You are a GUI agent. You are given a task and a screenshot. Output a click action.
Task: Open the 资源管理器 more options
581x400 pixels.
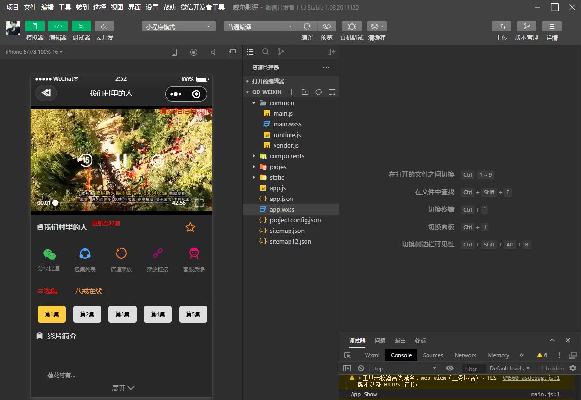326,67
